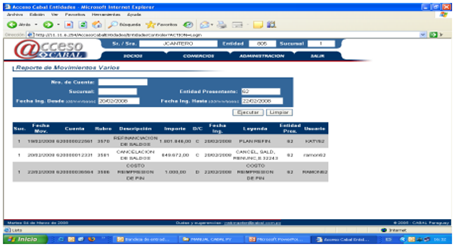The height and width of the screenshot is (248, 454).
Task: Open Back button history dropdown arrow
Action: 36,25
